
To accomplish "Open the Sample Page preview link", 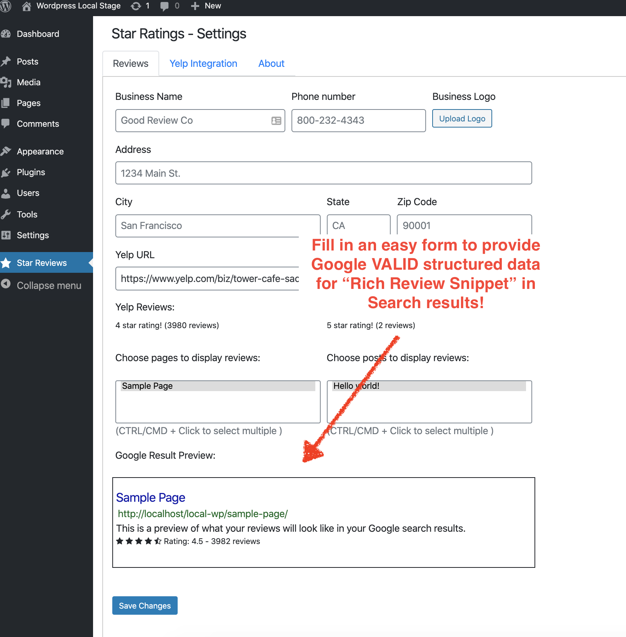I will click(151, 498).
